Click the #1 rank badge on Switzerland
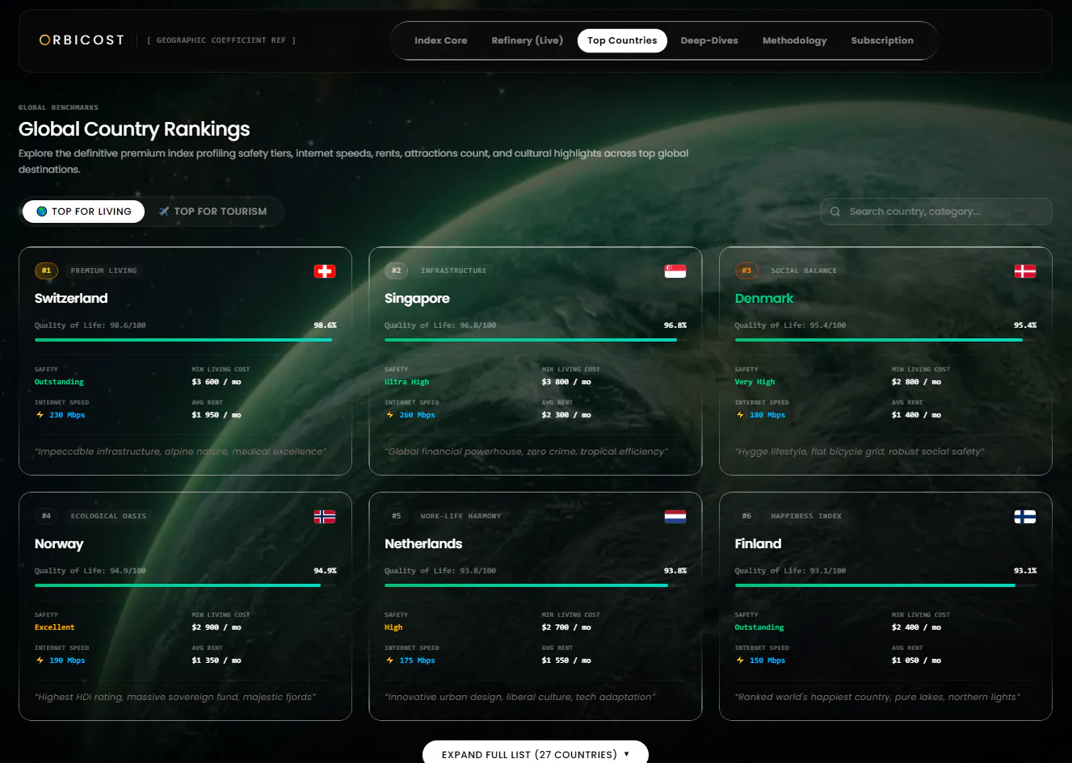 tap(46, 270)
